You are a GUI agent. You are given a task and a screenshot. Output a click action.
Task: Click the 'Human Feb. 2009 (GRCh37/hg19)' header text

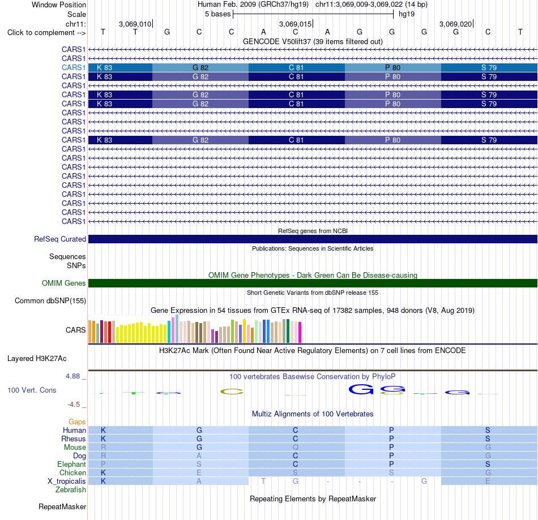pyautogui.click(x=253, y=5)
